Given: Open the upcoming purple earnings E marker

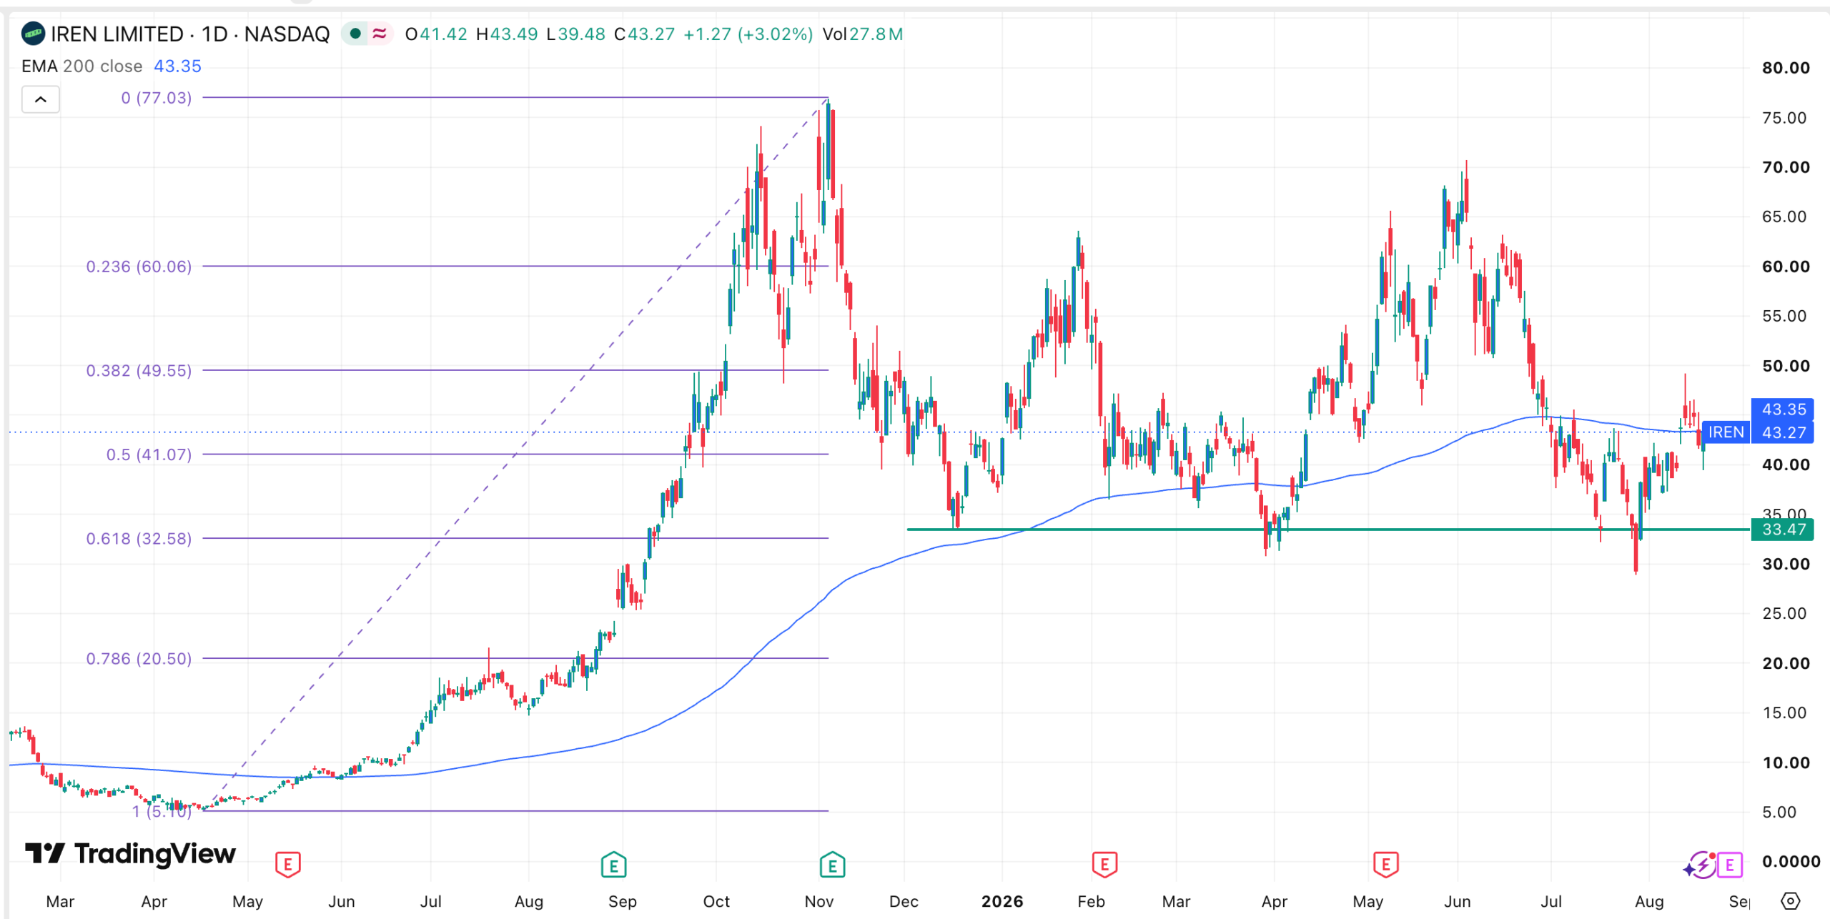Looking at the screenshot, I should (x=1729, y=865).
